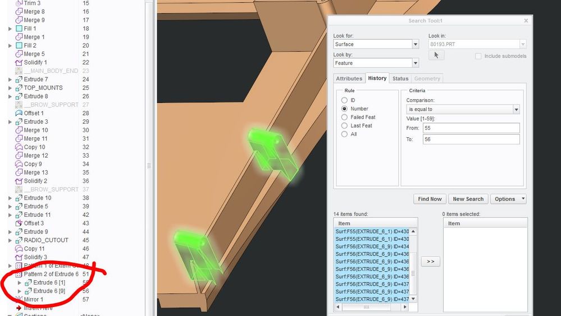
Task: Click the Merge 1 feature icon
Action: pos(19,37)
